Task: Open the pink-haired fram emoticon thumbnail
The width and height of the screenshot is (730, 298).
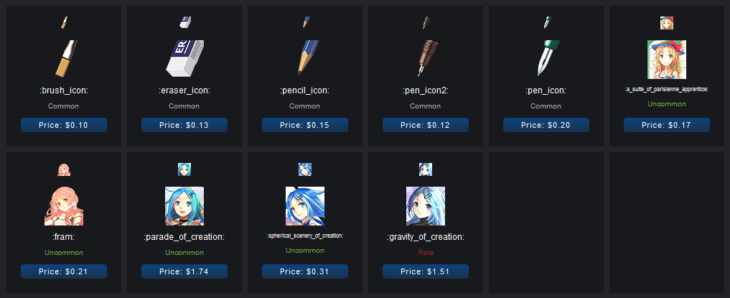Action: (64, 206)
